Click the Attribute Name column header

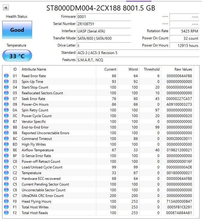coord(58,69)
